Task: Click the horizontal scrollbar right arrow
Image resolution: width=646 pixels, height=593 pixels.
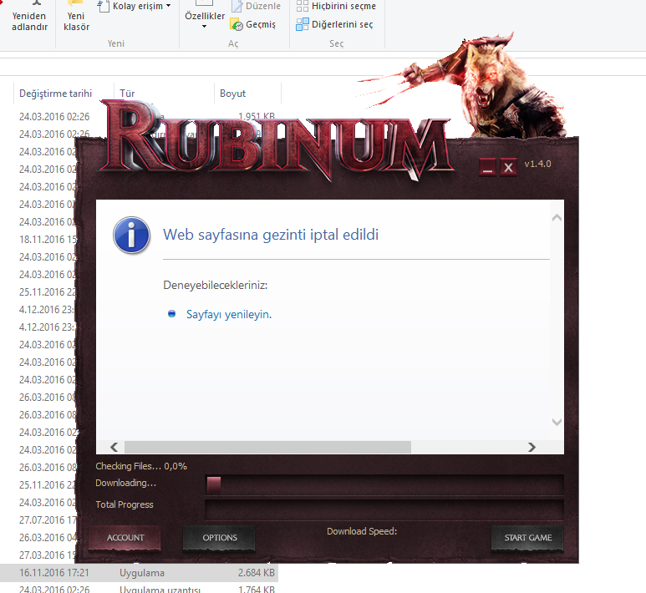Action: [x=532, y=447]
